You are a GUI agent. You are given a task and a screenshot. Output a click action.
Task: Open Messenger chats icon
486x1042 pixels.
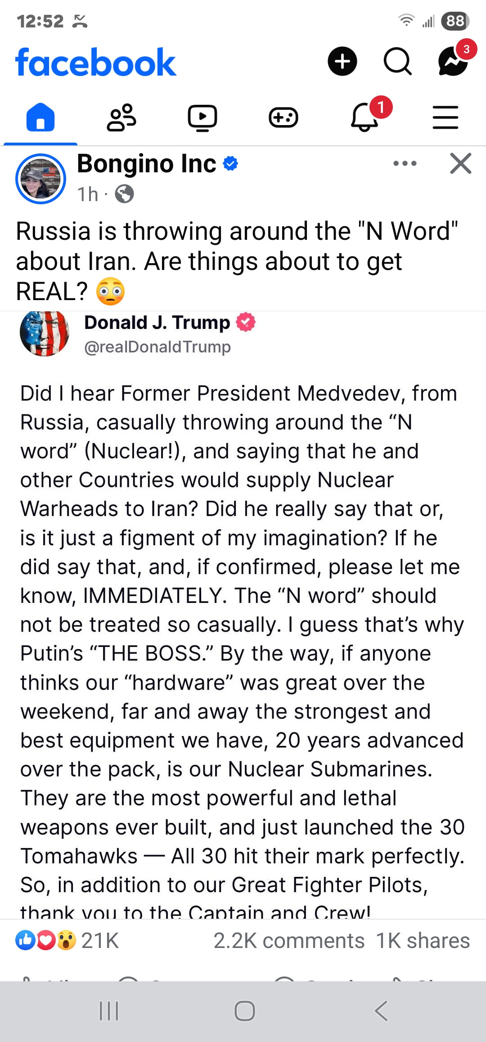(453, 61)
